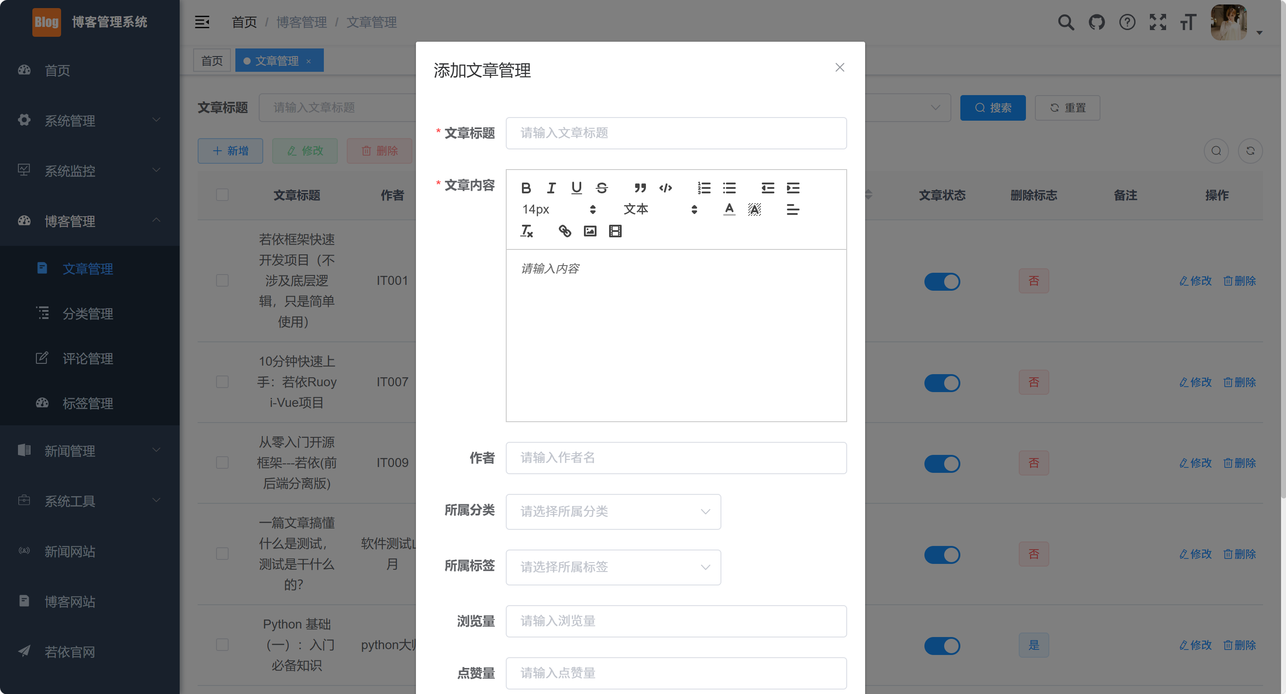Toggle article status switch for IT007 row
1286x694 pixels.
tap(941, 383)
